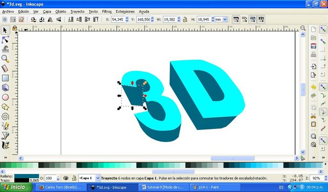Pick the 3D box tool
Viewport: 328px width, 192px height.
coord(5,88)
